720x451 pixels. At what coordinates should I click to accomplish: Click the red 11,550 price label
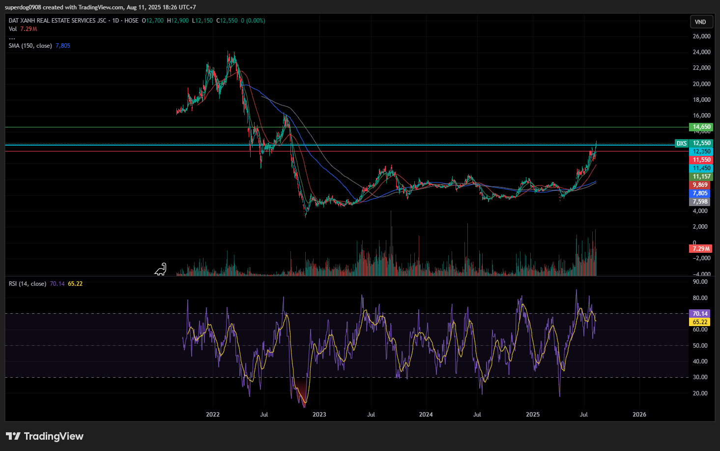pyautogui.click(x=702, y=160)
